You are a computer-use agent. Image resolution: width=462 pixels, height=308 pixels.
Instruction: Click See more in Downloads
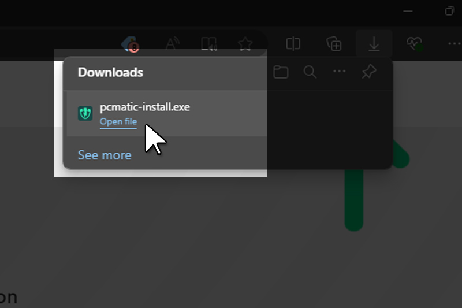(x=105, y=155)
